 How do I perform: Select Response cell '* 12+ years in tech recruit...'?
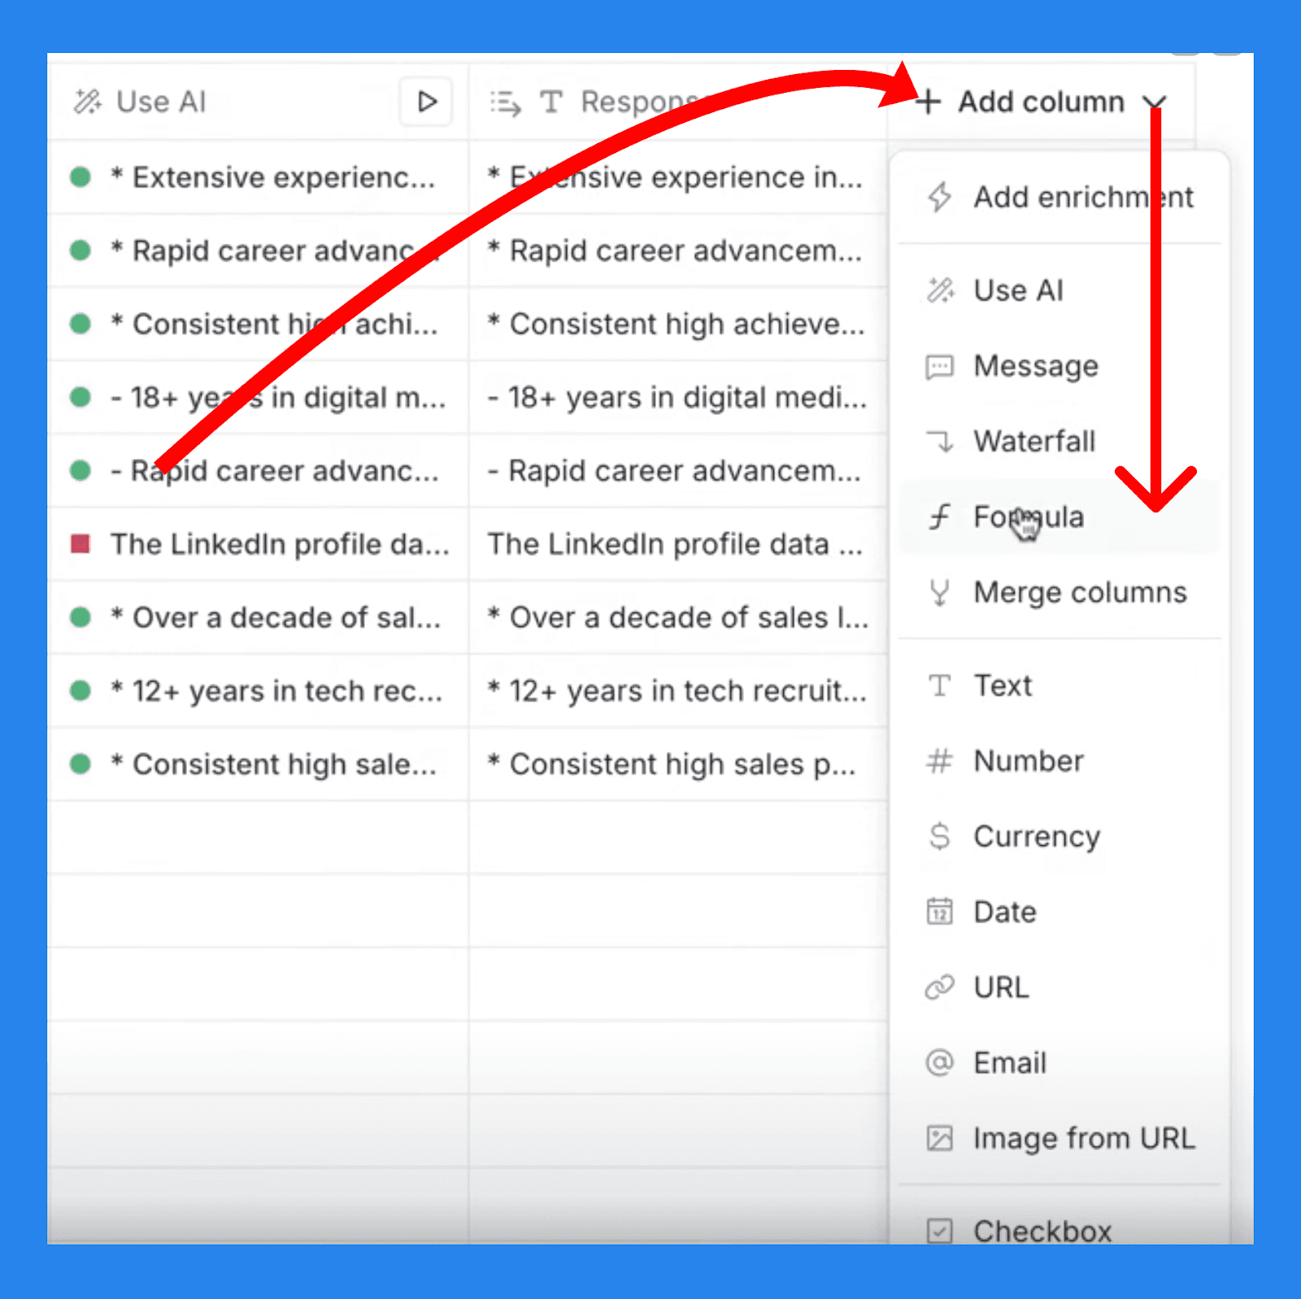[x=677, y=691]
